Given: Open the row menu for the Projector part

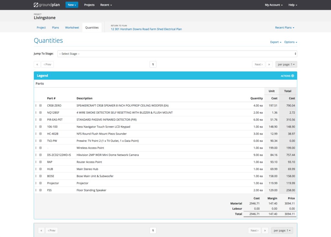Looking at the screenshot, I should coord(36,183).
